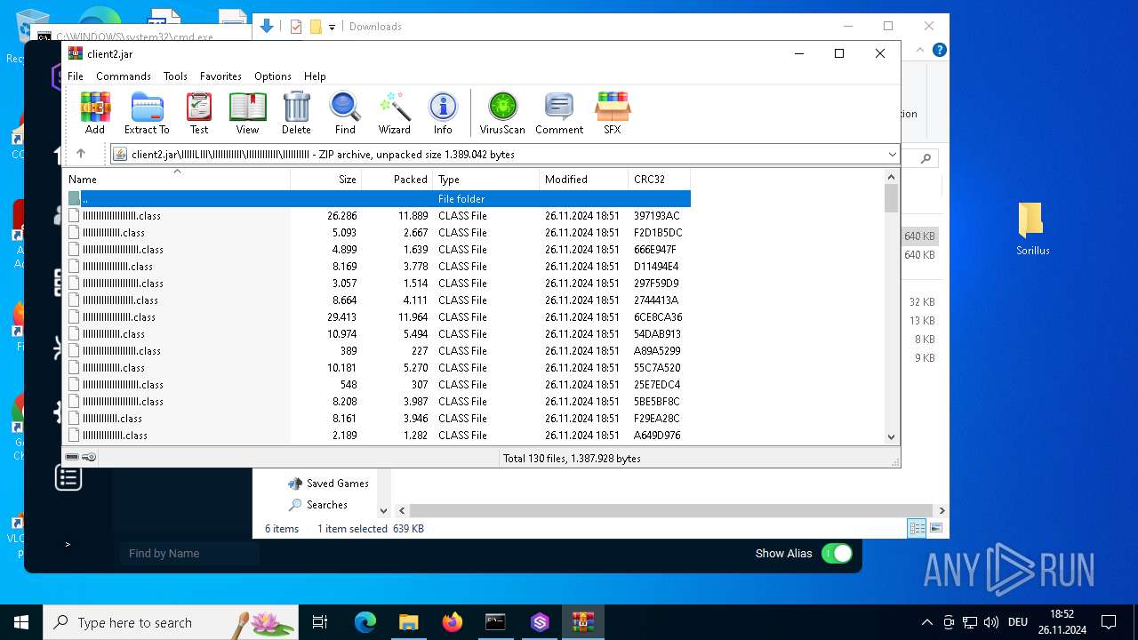The width and height of the screenshot is (1138, 640).
Task: Click the Delete recycle bin icon
Action: [296, 113]
